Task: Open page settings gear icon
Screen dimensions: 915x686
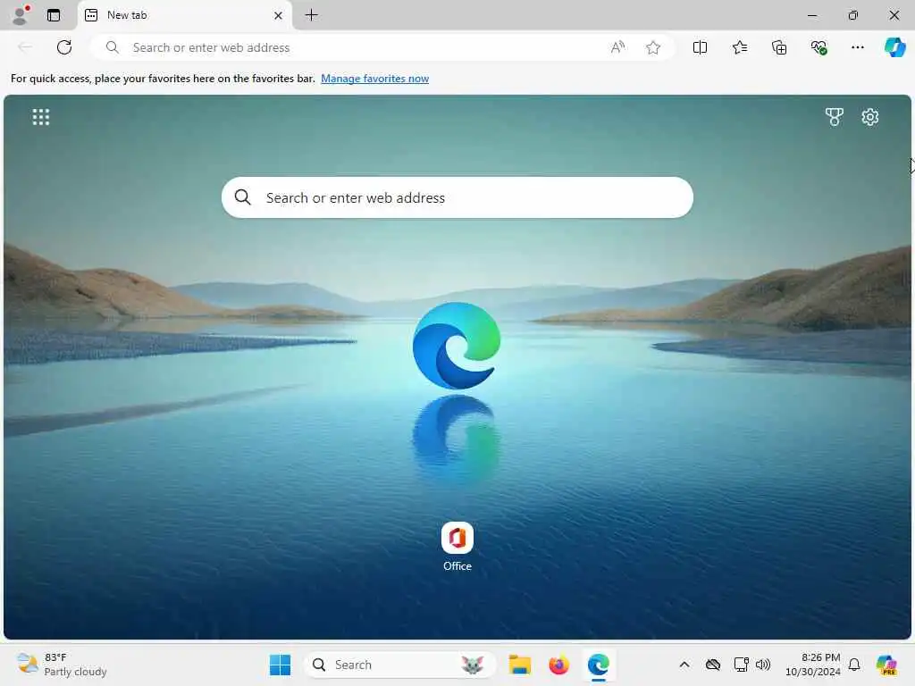Action: pos(870,117)
